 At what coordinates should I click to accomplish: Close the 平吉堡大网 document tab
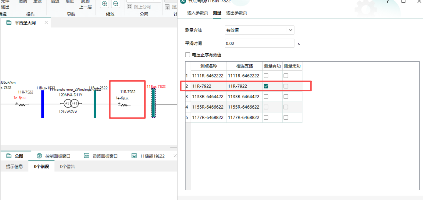click(x=46, y=22)
